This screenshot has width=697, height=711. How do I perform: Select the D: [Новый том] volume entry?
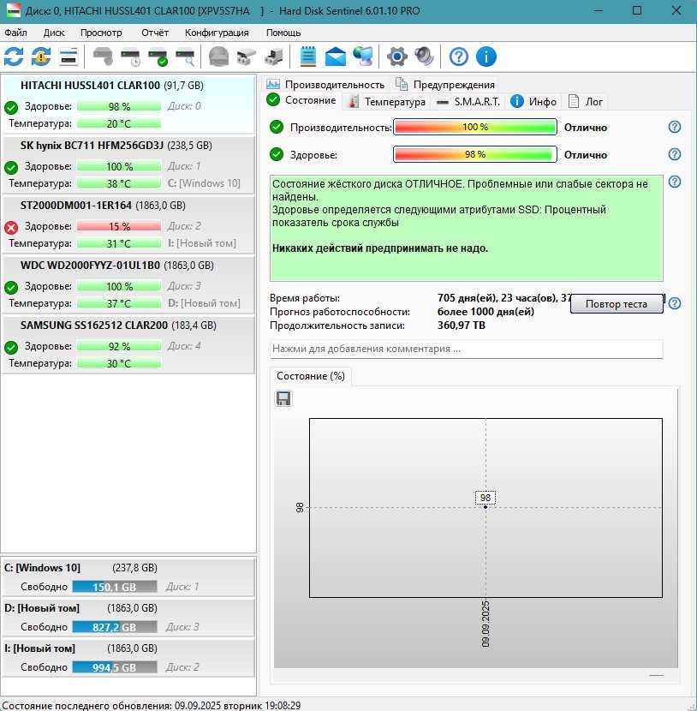128,618
